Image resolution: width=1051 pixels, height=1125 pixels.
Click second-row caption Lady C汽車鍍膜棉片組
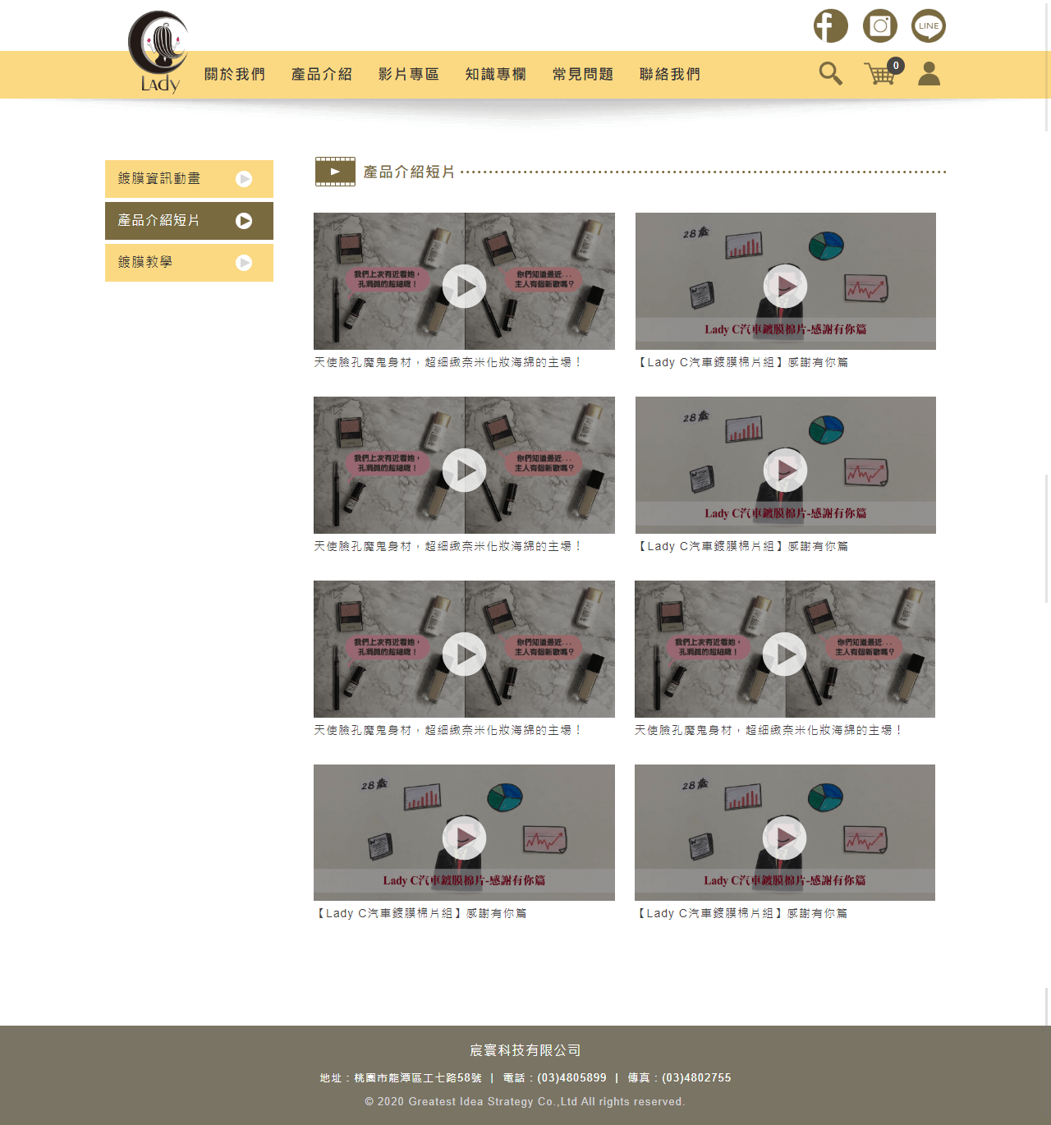tap(742, 546)
